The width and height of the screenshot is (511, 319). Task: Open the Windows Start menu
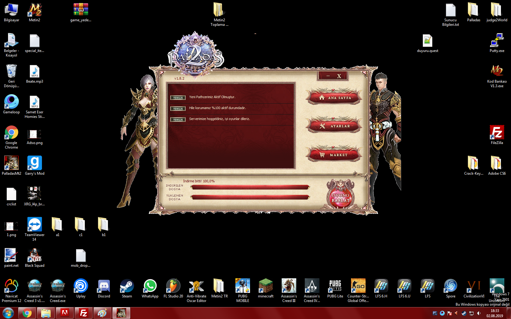tap(8, 313)
